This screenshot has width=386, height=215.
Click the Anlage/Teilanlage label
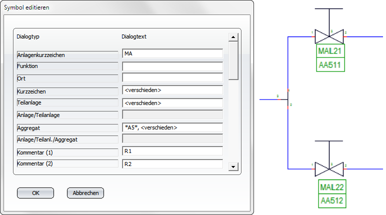(67, 115)
